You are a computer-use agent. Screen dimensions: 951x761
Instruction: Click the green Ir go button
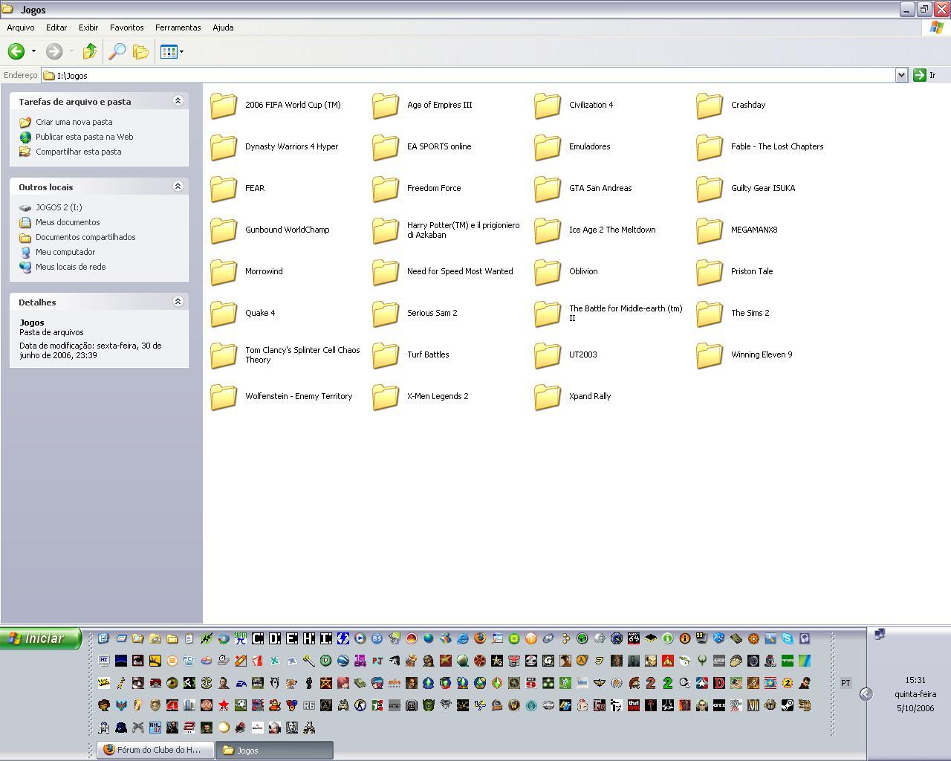[925, 75]
